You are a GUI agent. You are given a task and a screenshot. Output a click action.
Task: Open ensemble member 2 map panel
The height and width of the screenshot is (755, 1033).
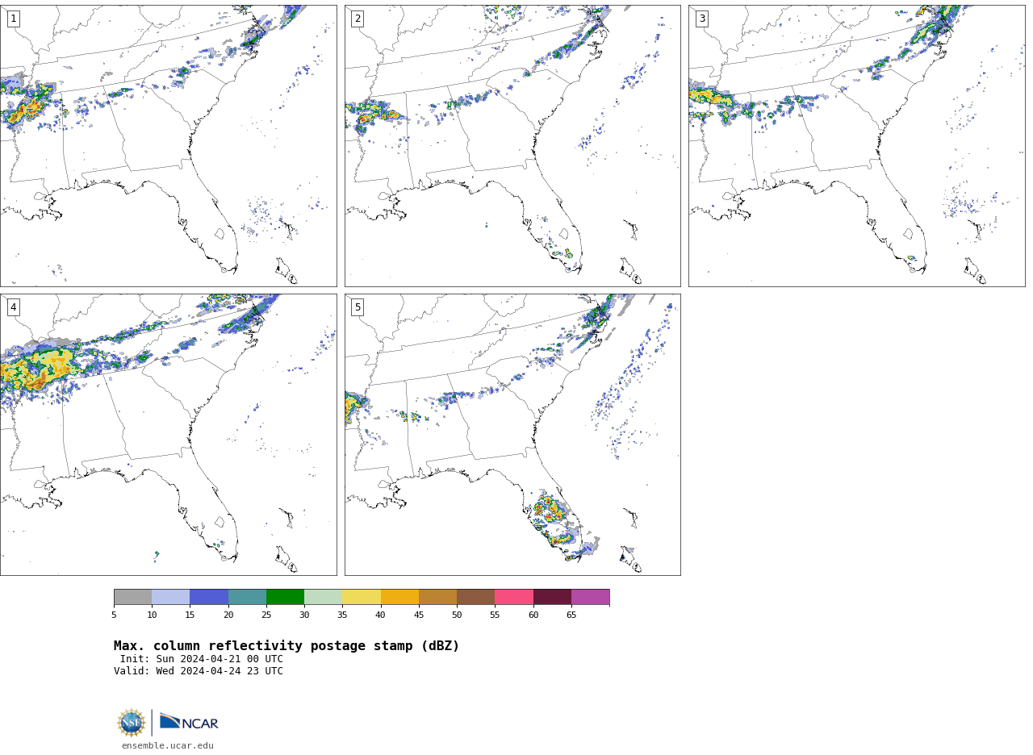pos(512,146)
